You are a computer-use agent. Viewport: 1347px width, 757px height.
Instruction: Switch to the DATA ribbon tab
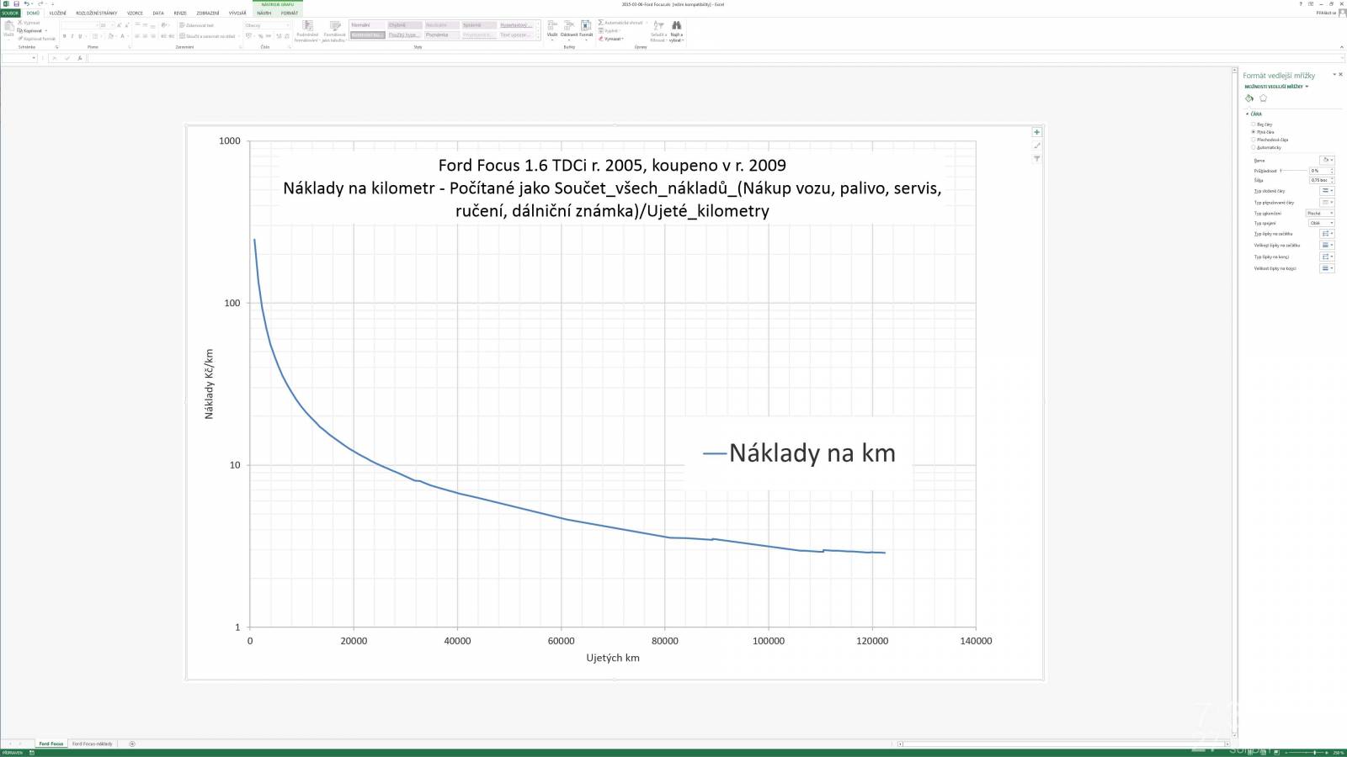158,13
